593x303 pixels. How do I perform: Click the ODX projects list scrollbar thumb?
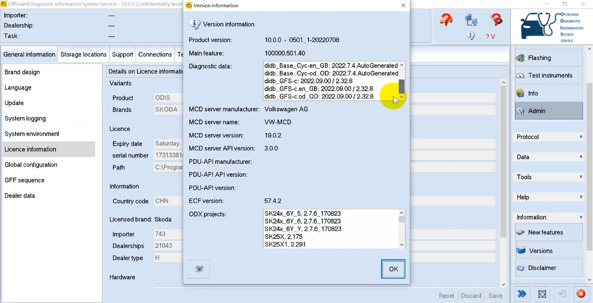(401, 219)
